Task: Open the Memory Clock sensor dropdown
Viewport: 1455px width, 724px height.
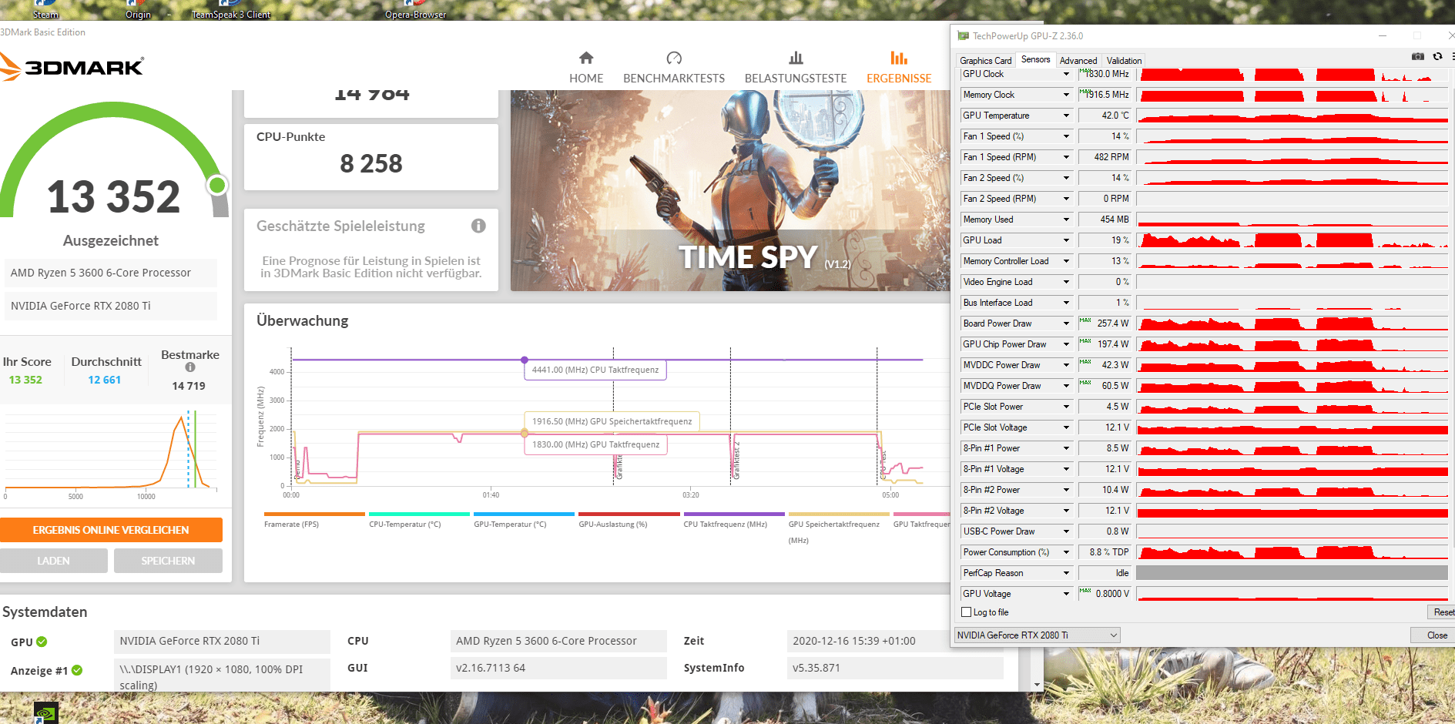Action: (1066, 95)
